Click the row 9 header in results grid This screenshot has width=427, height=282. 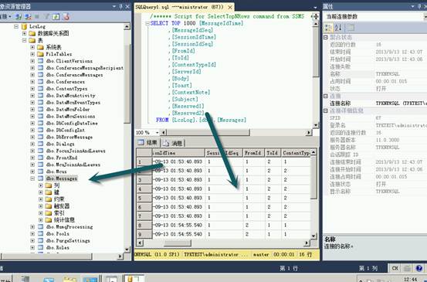144,234
